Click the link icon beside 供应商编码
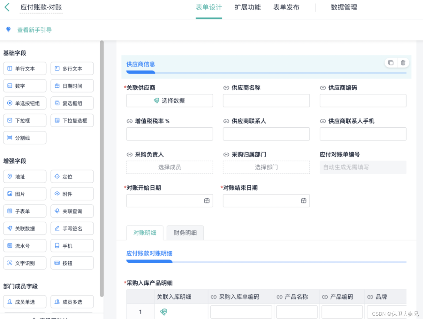The height and width of the screenshot is (319, 423). coord(323,88)
